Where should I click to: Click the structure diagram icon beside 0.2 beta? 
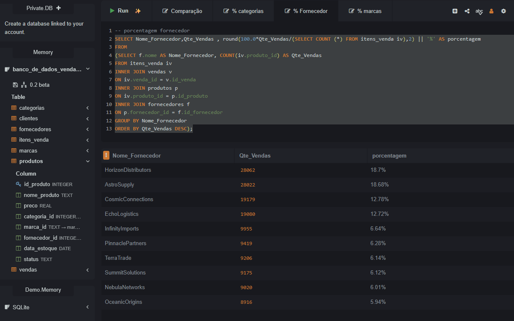pos(24,85)
